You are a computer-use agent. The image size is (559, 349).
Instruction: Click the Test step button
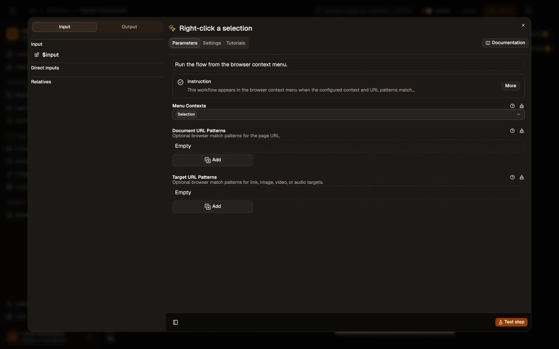pyautogui.click(x=511, y=322)
